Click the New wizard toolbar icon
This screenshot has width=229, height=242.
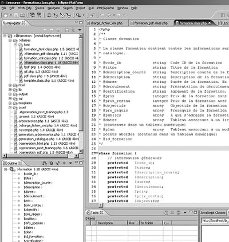point(6,15)
